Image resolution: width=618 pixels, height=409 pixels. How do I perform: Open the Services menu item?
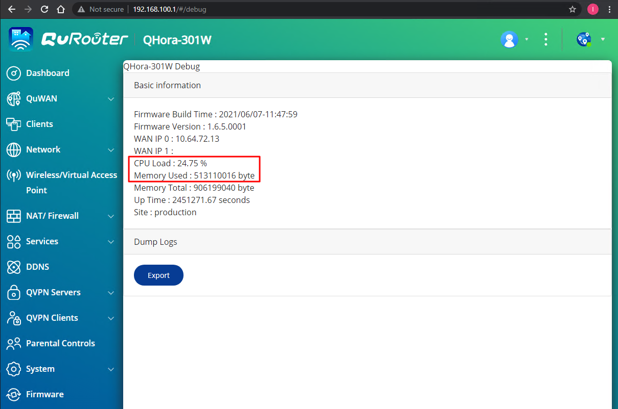click(42, 241)
